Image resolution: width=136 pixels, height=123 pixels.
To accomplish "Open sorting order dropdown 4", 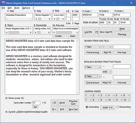I will (x=111, y=95).
